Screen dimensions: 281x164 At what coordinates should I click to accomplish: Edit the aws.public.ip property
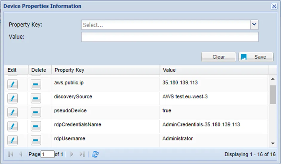click(x=13, y=84)
